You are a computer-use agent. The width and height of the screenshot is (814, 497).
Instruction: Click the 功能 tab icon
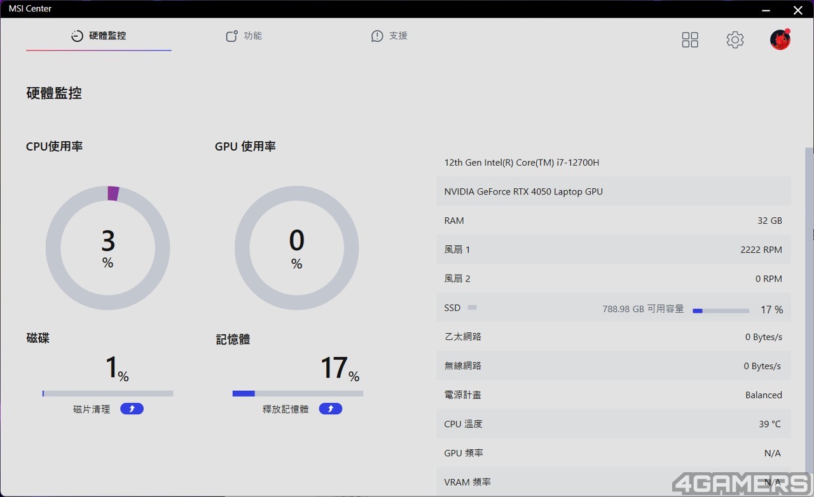[232, 36]
